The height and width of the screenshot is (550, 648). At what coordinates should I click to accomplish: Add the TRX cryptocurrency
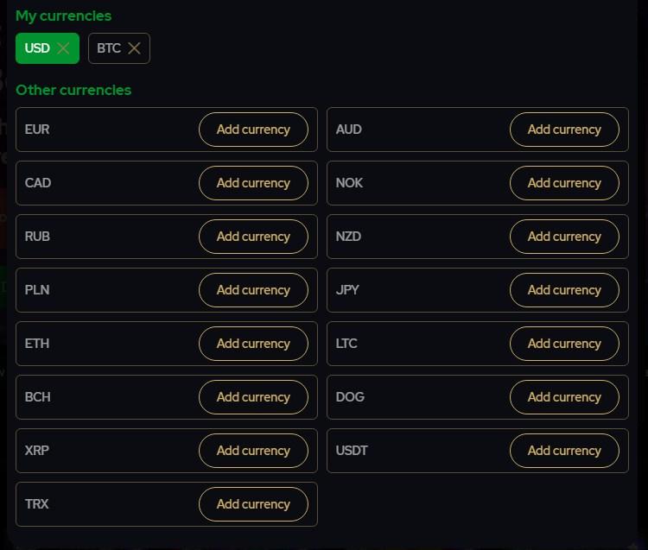pyautogui.click(x=253, y=504)
